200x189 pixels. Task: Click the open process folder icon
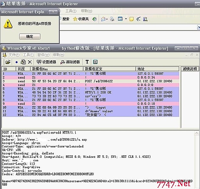(8, 62)
